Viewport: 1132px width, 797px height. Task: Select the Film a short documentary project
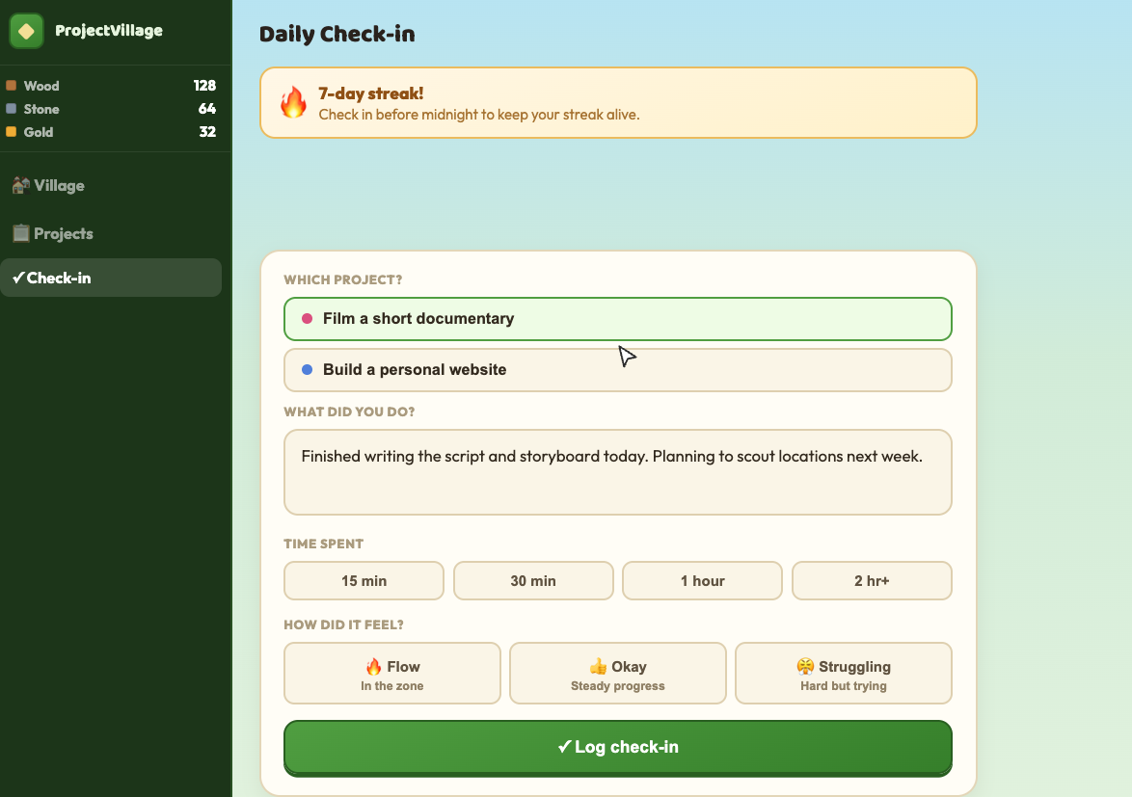click(618, 319)
